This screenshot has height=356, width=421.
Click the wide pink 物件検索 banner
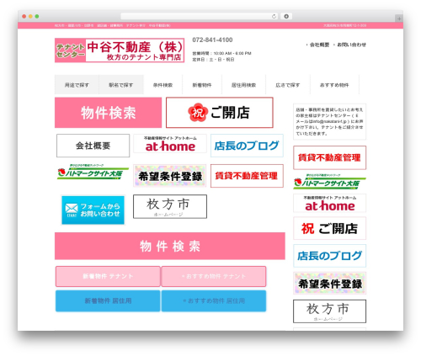tap(170, 246)
